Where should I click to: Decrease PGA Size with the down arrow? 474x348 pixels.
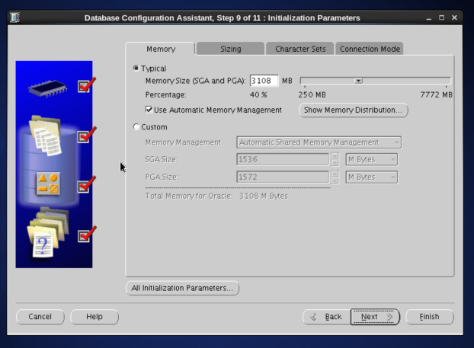point(335,180)
